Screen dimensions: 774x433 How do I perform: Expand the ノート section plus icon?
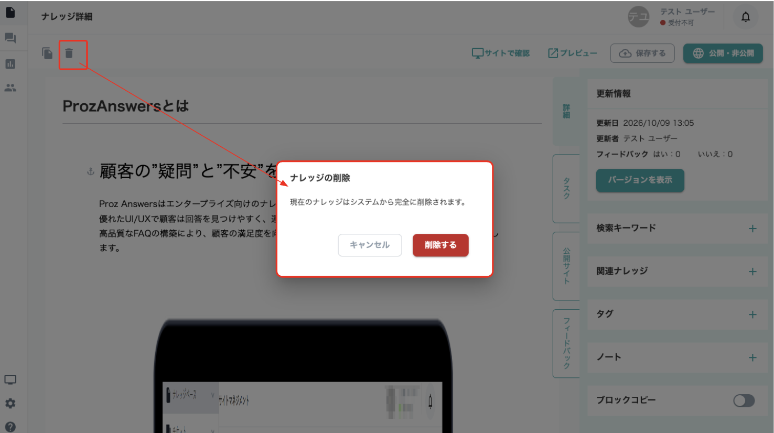[752, 358]
